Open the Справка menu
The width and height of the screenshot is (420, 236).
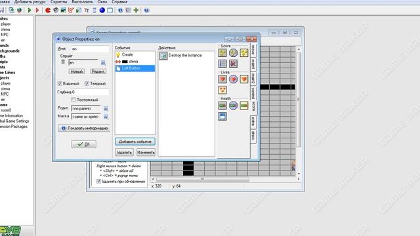(119, 2)
